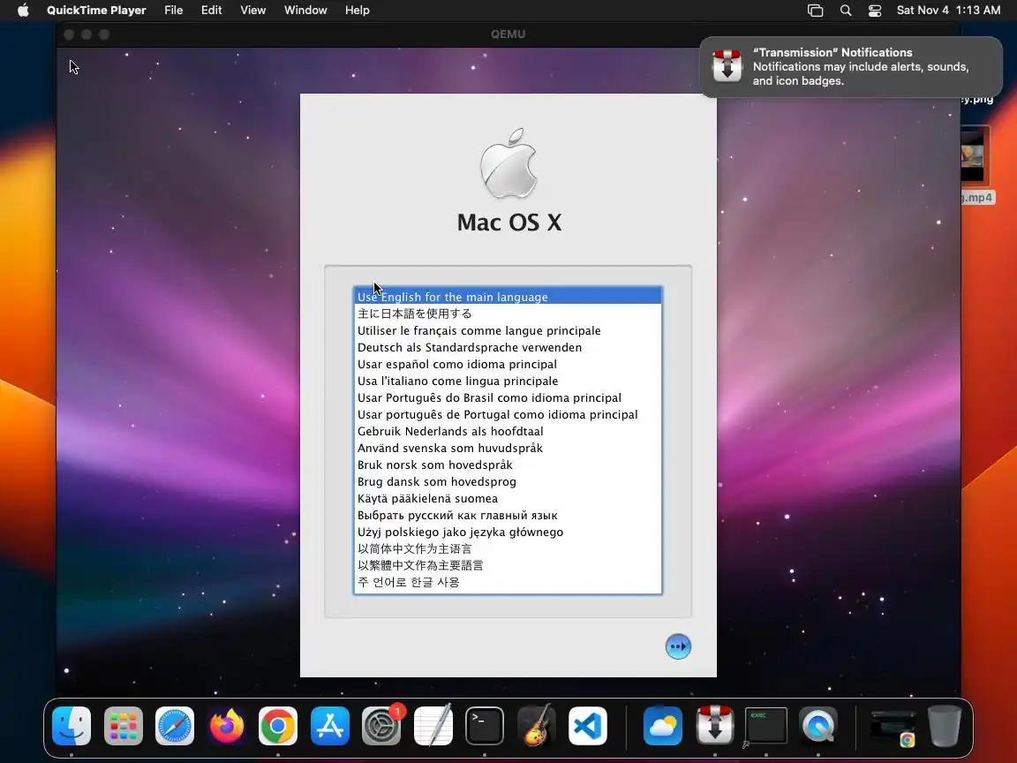1017x763 pixels.
Task: Click the Stage Manager menu bar icon
Action: [816, 11]
